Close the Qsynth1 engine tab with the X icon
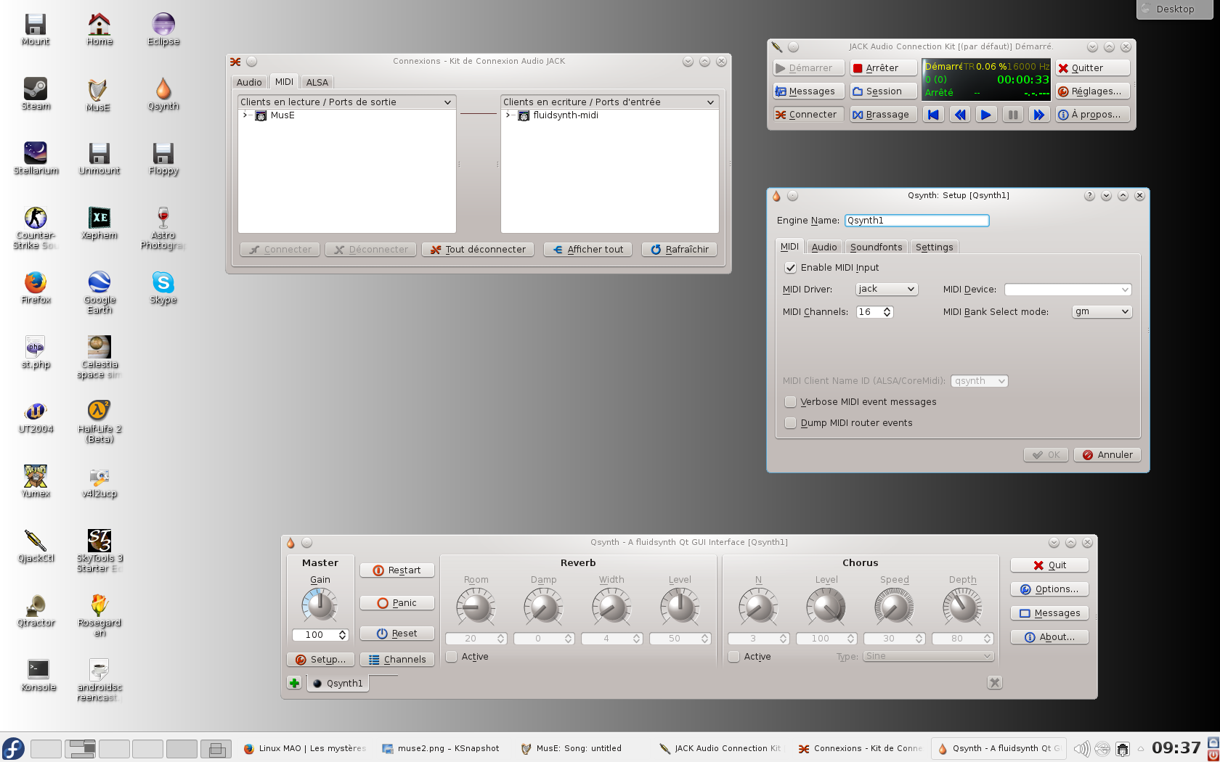The width and height of the screenshot is (1220, 762). click(995, 682)
